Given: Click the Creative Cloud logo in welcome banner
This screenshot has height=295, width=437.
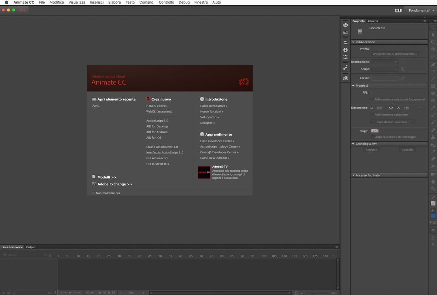Looking at the screenshot, I should [244, 81].
